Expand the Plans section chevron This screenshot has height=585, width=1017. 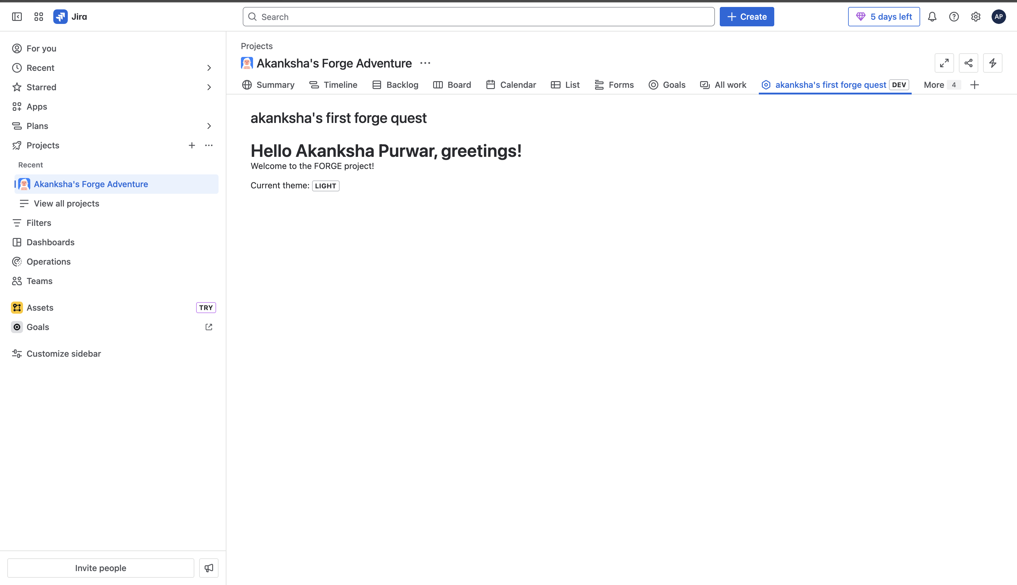(x=209, y=126)
